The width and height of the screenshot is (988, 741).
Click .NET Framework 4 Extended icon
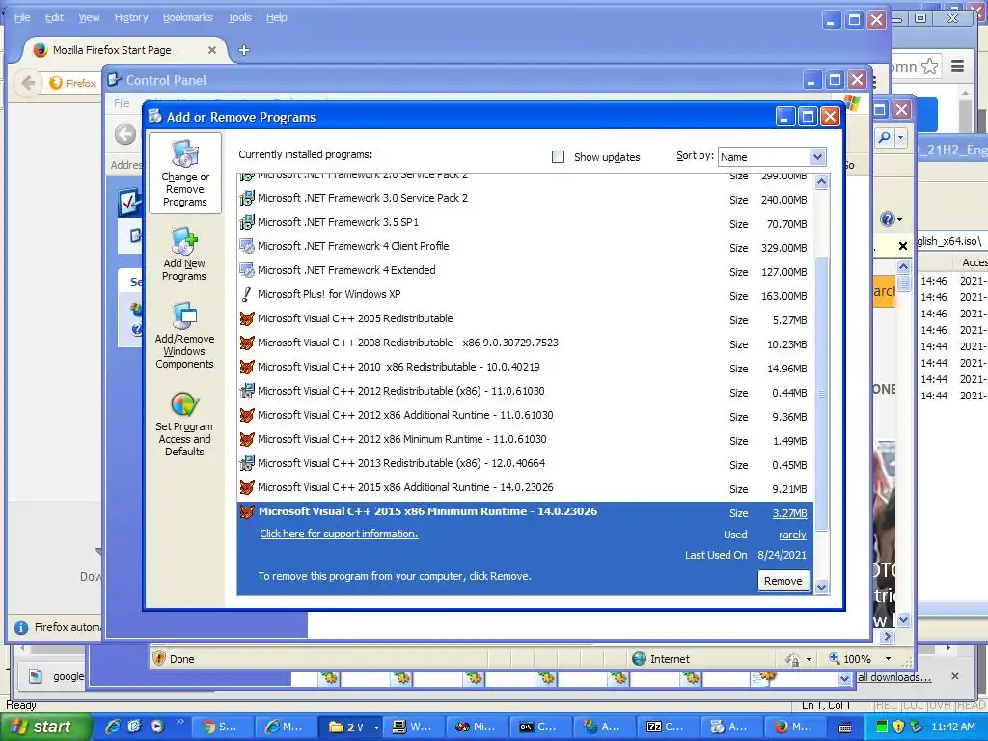(x=247, y=270)
